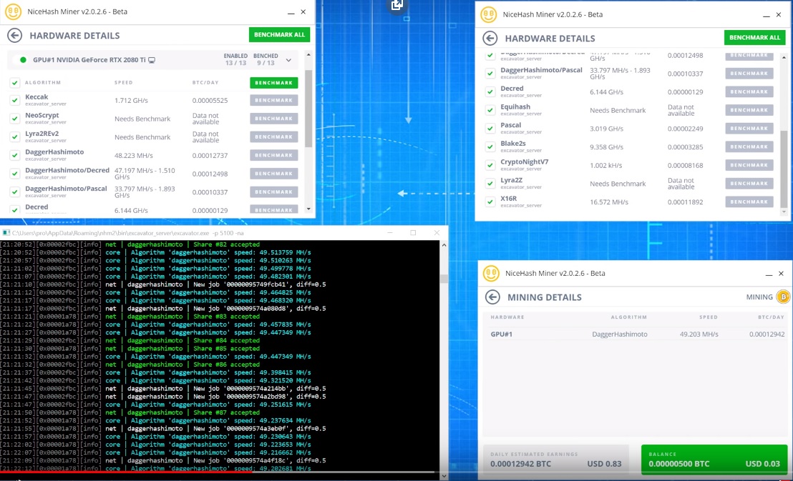Click scroll-down arrow in Hardware Details window showing GPU#1
The width and height of the screenshot is (793, 481).
click(308, 208)
